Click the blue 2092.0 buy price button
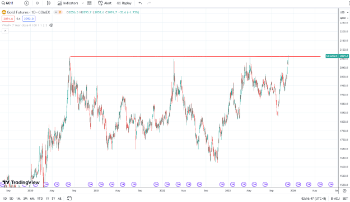Image resolution: width=350 pixels, height=202 pixels. point(29,19)
